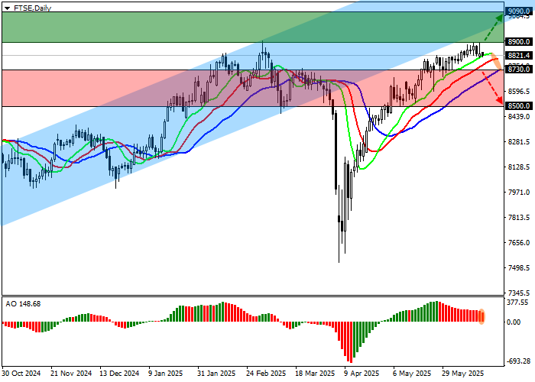535x382 pixels.
Task: Click the AO 148.68 indicator label
Action: click(x=23, y=303)
